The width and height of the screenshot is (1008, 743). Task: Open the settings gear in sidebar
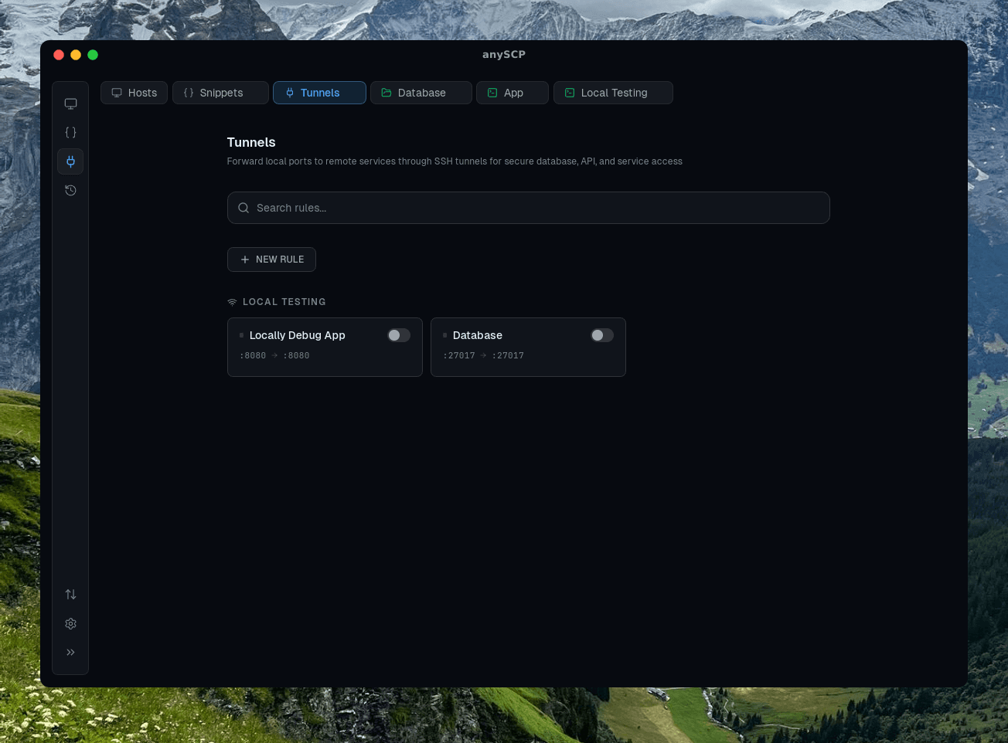(70, 623)
